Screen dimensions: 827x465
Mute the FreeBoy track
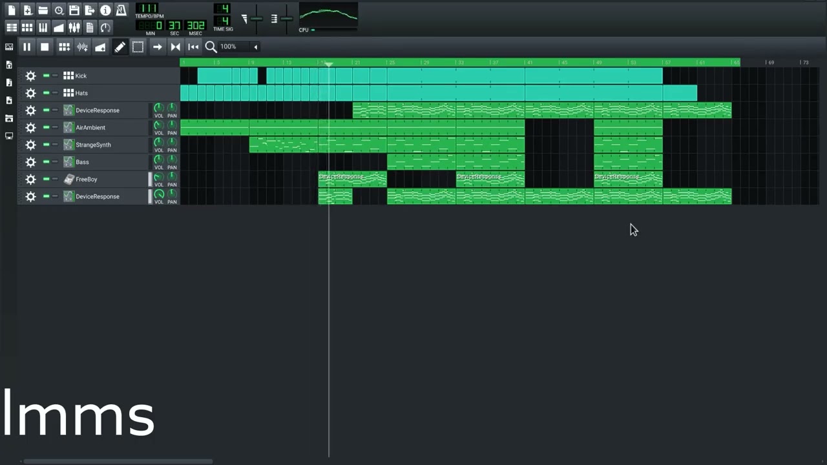tap(46, 179)
